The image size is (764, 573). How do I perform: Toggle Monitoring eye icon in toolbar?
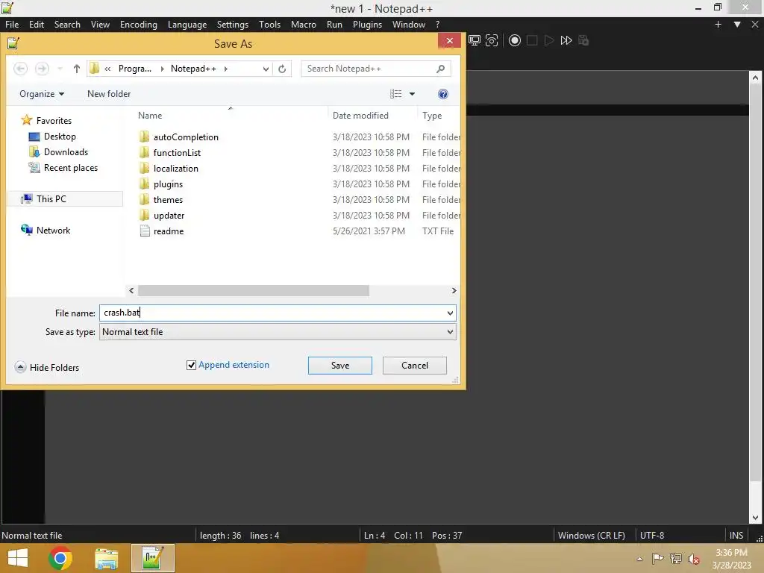[x=492, y=40]
